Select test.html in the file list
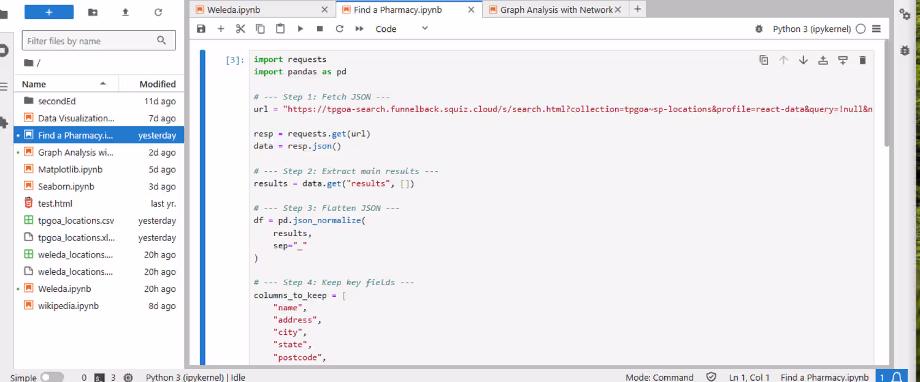 [99, 204]
